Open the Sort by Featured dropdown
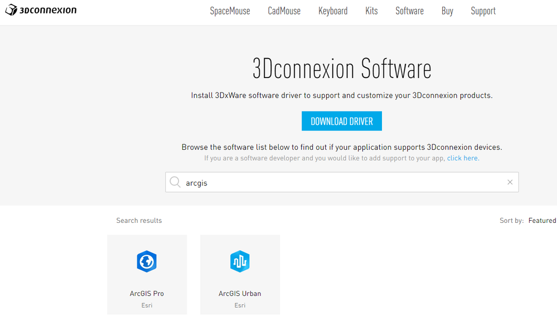 542,221
